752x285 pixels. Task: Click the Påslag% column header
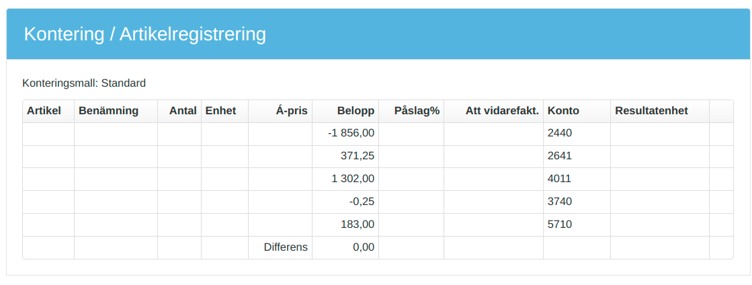click(x=417, y=111)
